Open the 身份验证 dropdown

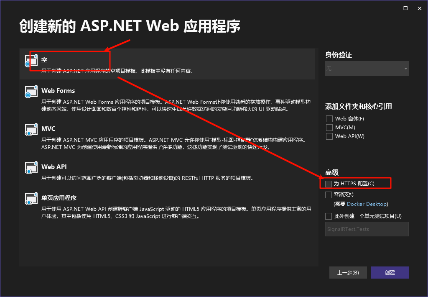[x=367, y=68]
